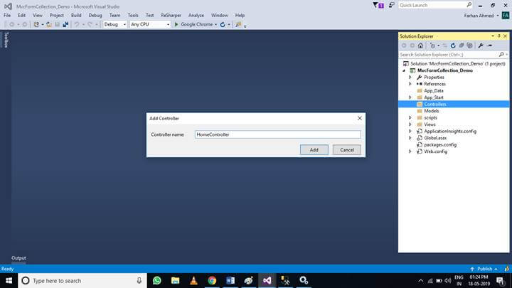The width and height of the screenshot is (512, 288).
Task: Open WhatsApp from the taskbar
Action: [156, 280]
